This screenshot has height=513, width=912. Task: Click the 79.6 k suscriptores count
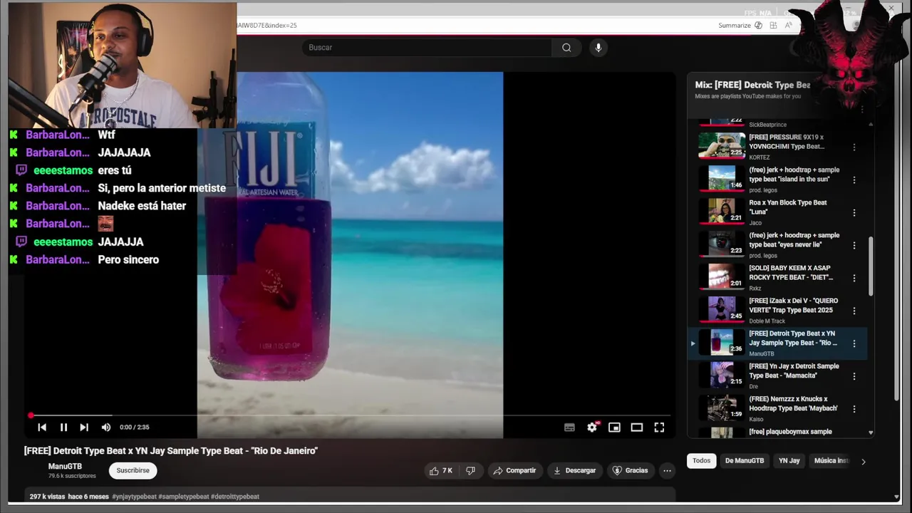[x=72, y=476]
